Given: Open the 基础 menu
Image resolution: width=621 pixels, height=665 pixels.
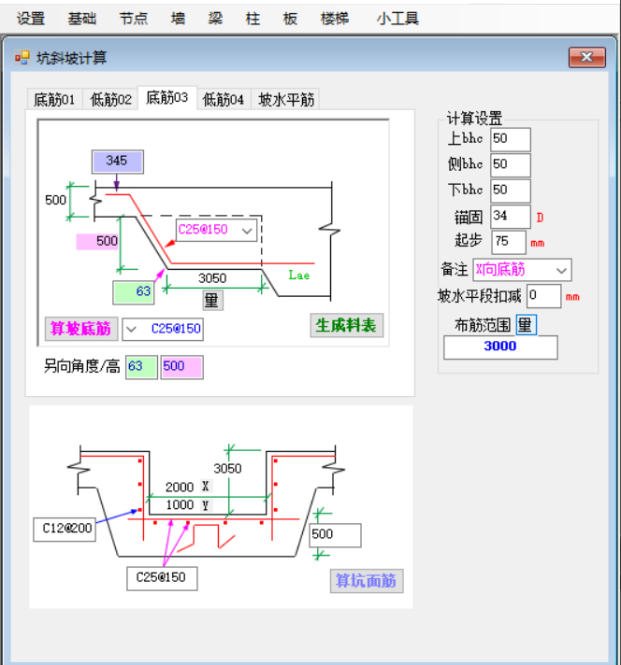Looking at the screenshot, I should [x=82, y=19].
